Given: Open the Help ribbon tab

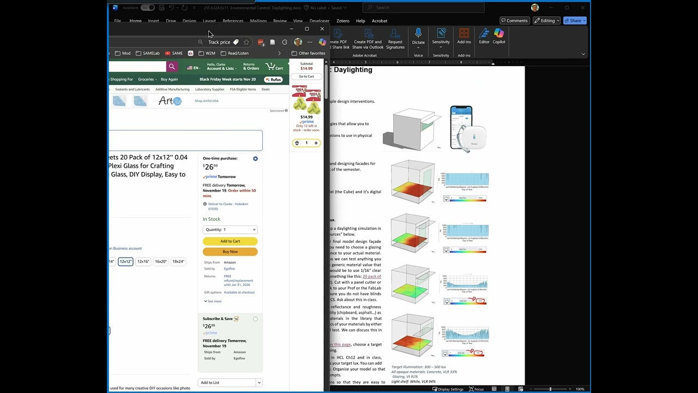Looking at the screenshot, I should coord(360,21).
